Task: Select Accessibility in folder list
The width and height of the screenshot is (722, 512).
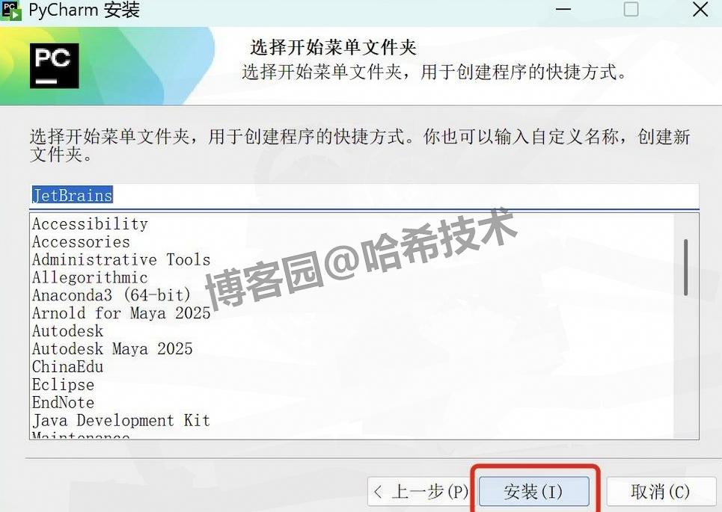Action: pos(91,224)
